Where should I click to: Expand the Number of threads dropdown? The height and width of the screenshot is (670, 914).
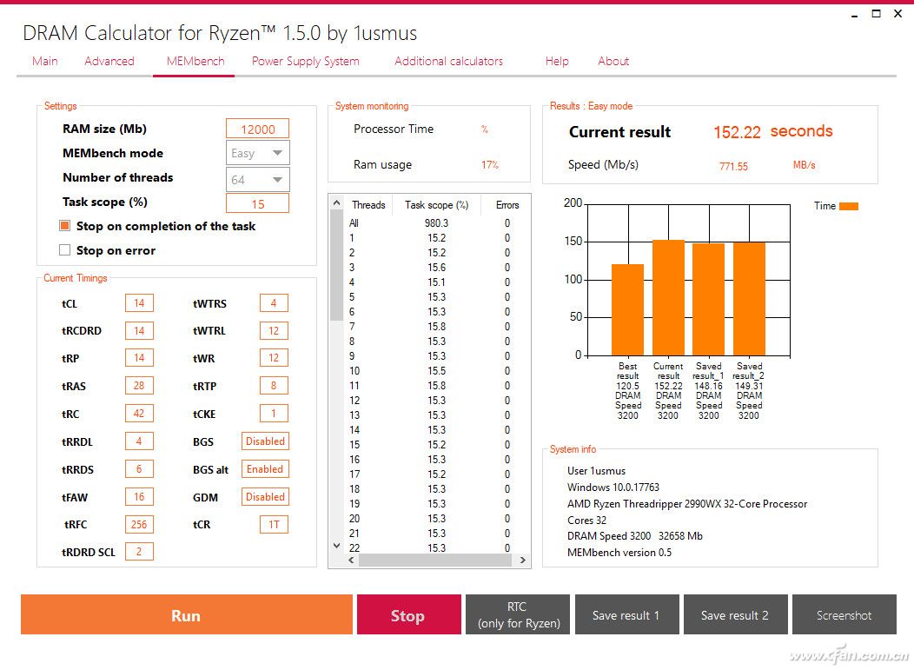pos(258,180)
